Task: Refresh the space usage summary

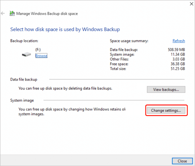Action: [x=179, y=41]
